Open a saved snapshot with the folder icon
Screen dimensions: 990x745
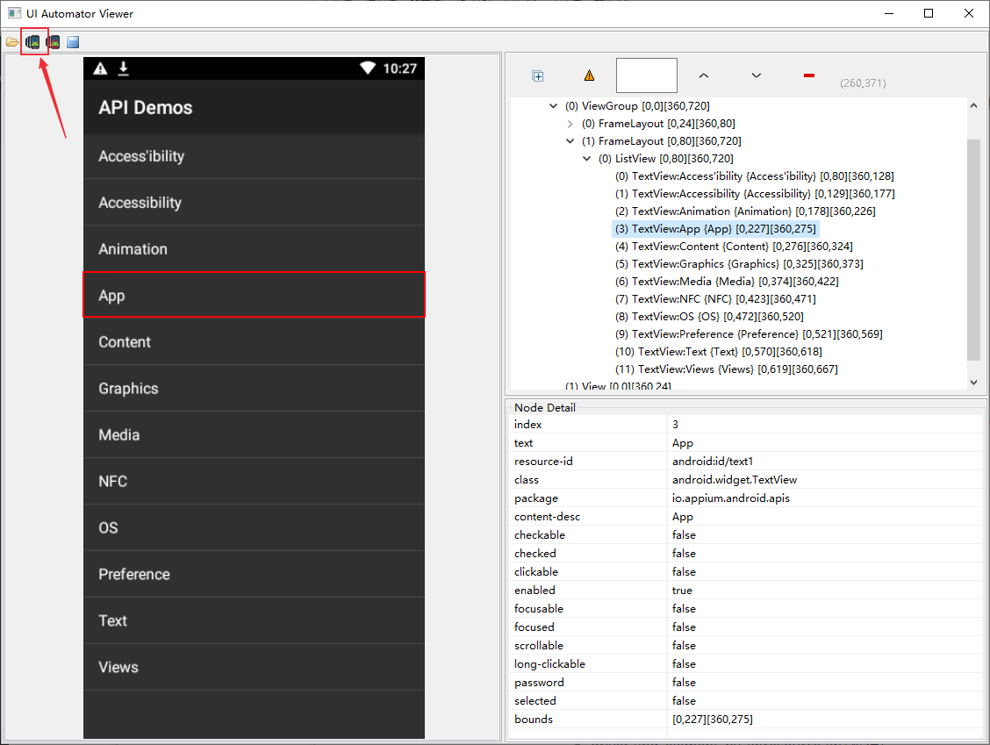click(12, 42)
